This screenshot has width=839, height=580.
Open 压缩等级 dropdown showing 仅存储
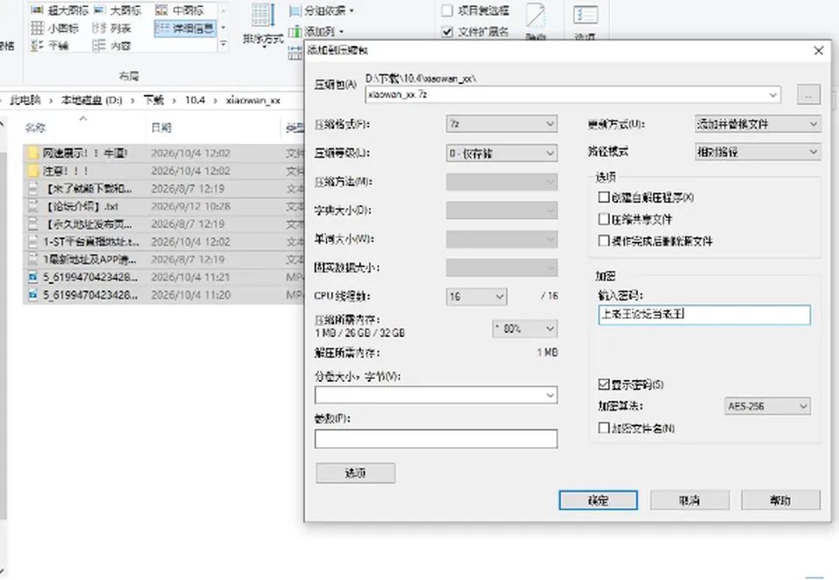502,154
